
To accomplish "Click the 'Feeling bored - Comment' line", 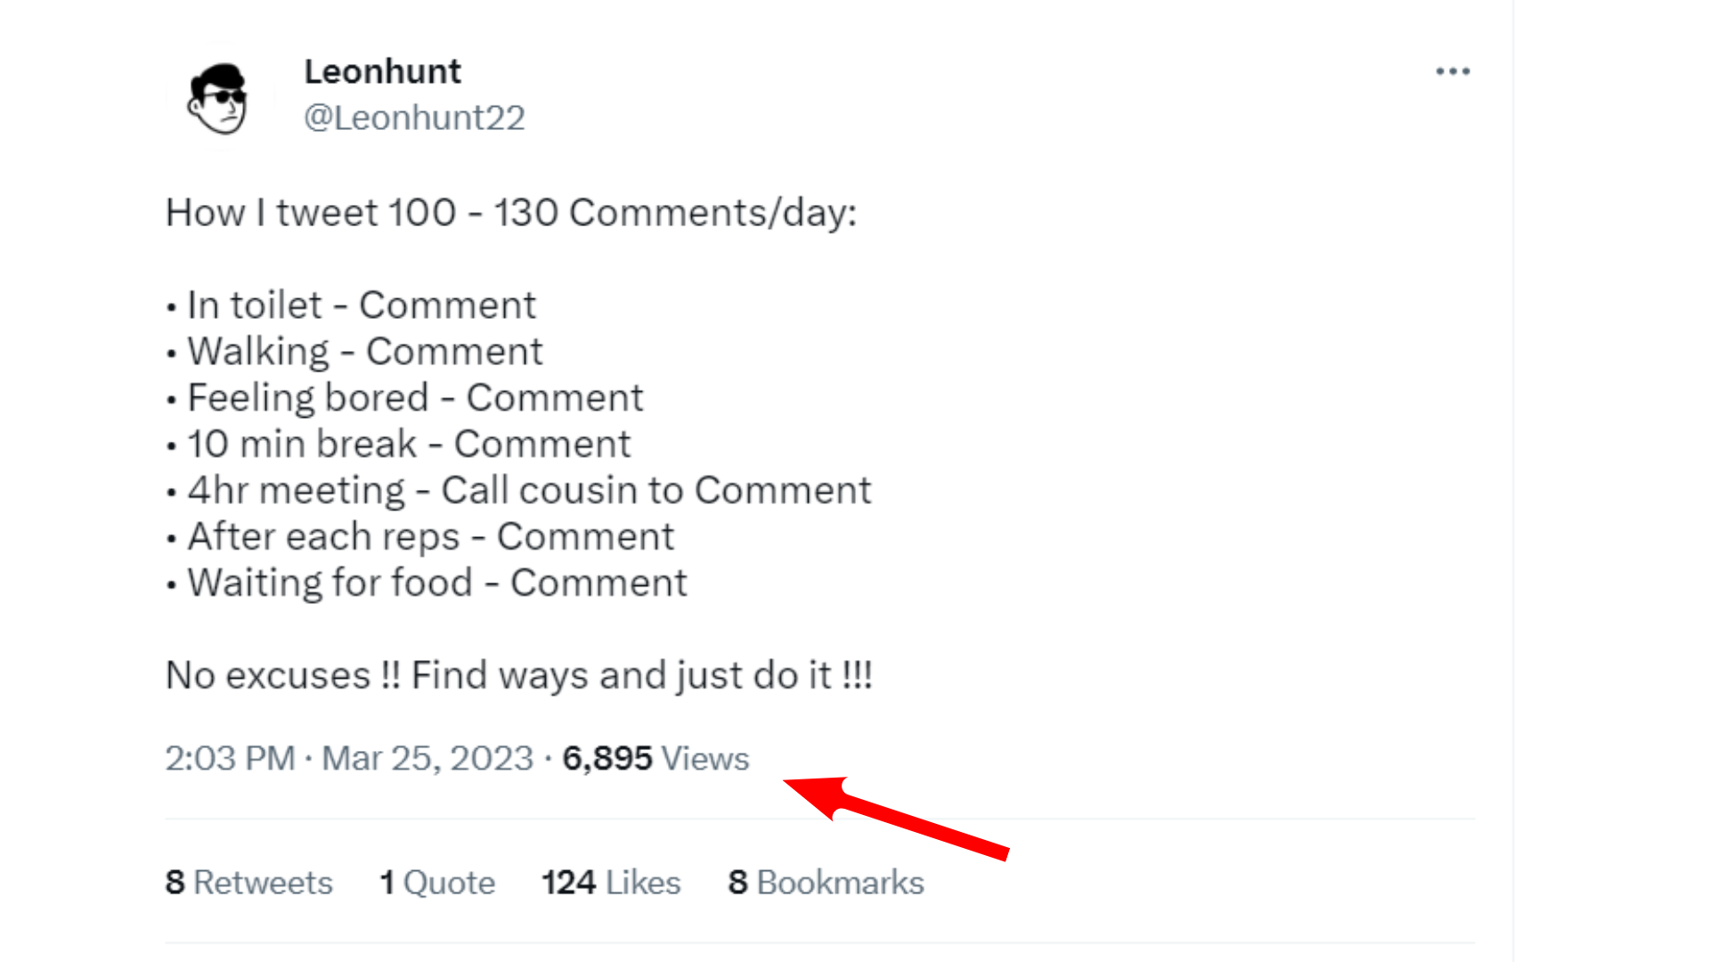I will (x=403, y=397).
